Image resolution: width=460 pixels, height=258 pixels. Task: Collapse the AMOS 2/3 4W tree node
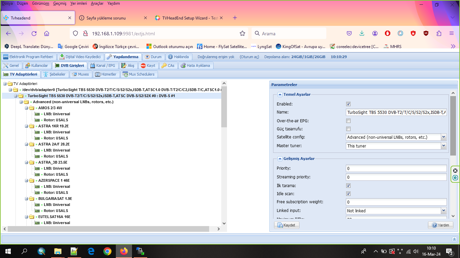click(27, 108)
